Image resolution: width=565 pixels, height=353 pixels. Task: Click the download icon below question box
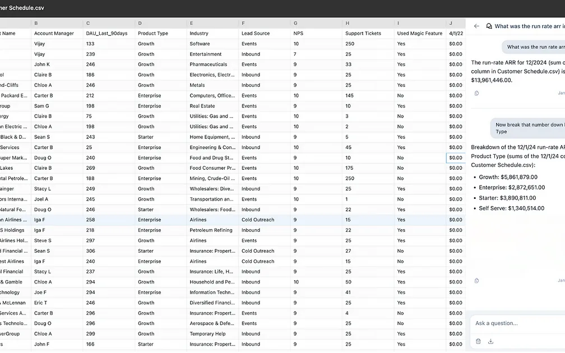490,341
